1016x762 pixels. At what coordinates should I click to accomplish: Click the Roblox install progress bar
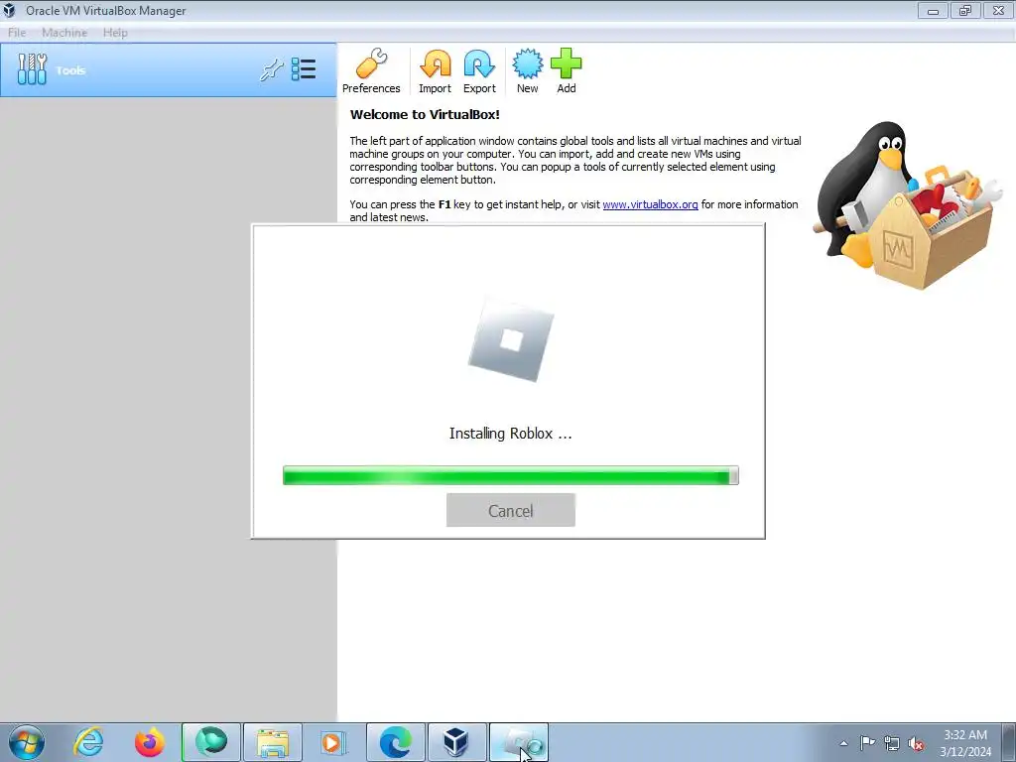click(x=511, y=475)
